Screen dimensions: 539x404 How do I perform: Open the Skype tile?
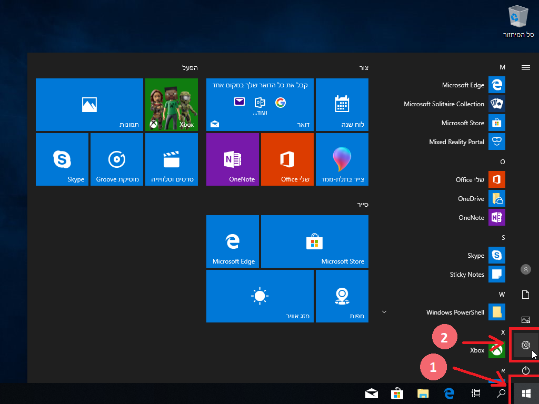(62, 159)
